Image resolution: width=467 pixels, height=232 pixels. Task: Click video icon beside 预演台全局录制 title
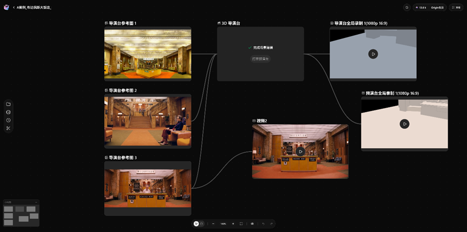pyautogui.click(x=363, y=93)
